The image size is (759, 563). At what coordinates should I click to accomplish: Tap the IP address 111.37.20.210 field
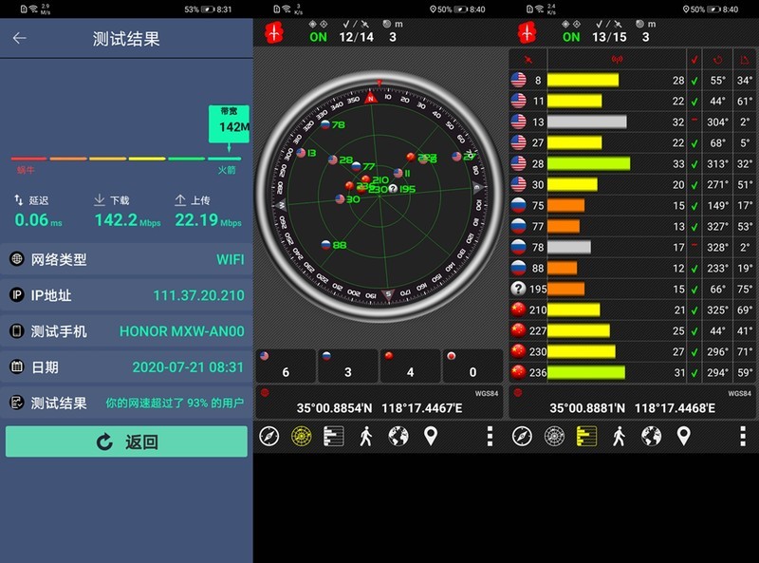tap(198, 296)
